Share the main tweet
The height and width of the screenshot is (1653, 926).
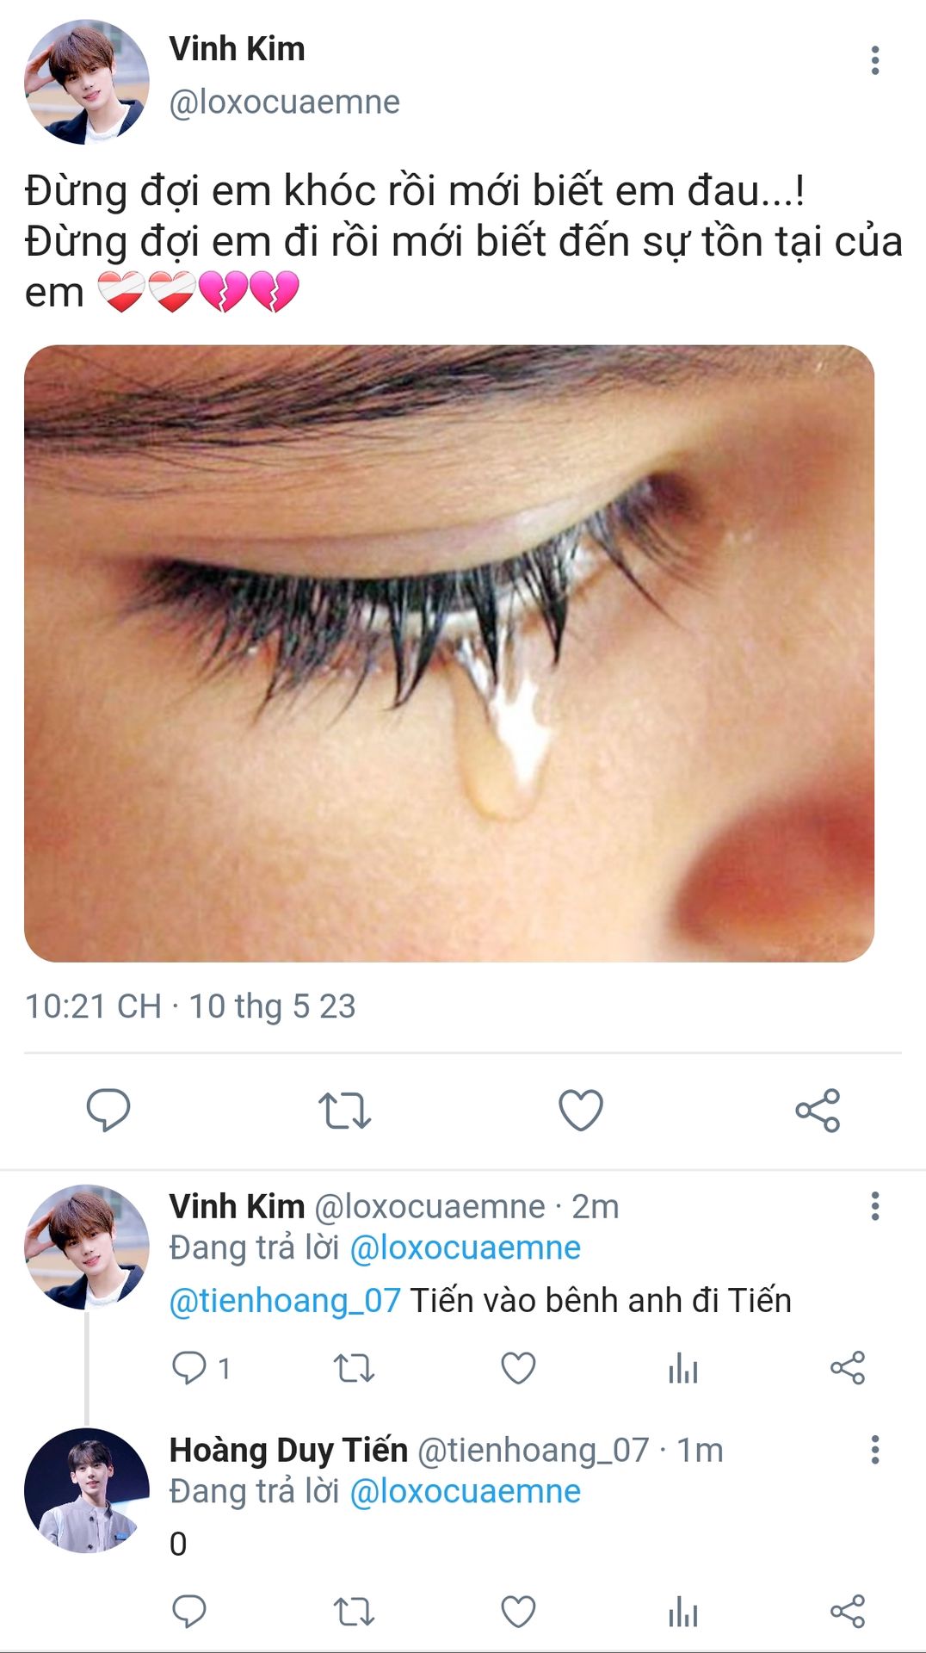[818, 1110]
